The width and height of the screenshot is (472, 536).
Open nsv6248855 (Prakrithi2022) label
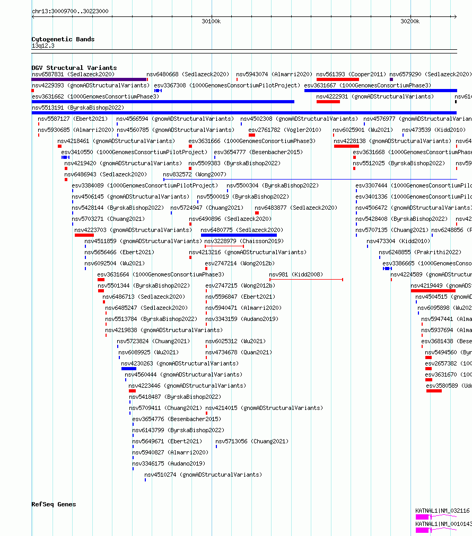point(420,252)
